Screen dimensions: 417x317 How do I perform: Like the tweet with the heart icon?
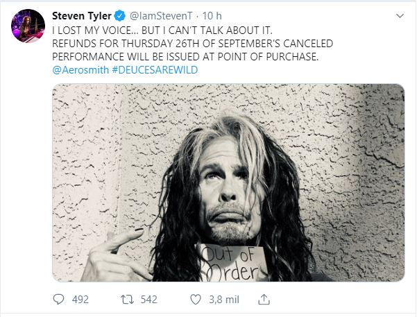(196, 300)
